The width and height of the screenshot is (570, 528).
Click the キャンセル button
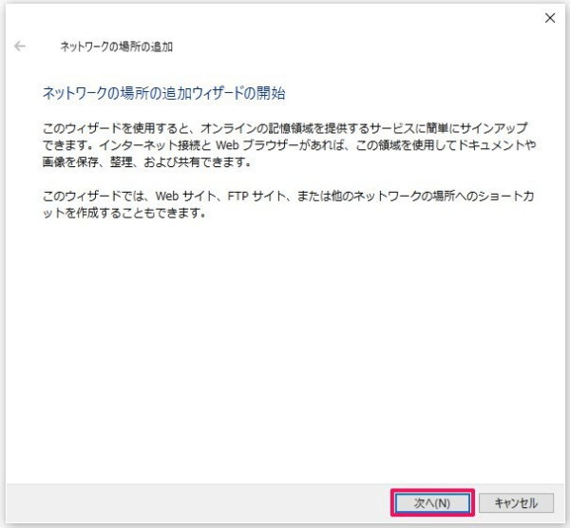(x=516, y=503)
